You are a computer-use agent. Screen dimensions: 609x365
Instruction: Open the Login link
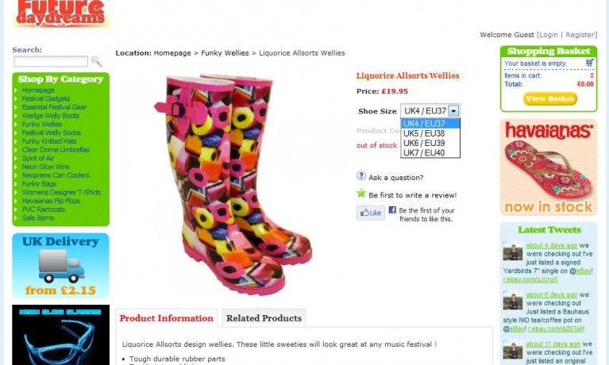[x=549, y=35]
